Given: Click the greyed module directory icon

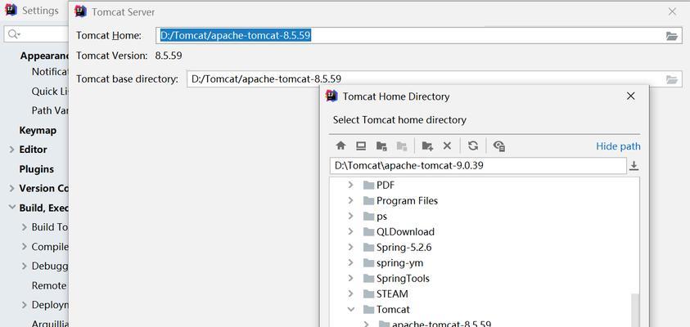Looking at the screenshot, I should (402, 146).
